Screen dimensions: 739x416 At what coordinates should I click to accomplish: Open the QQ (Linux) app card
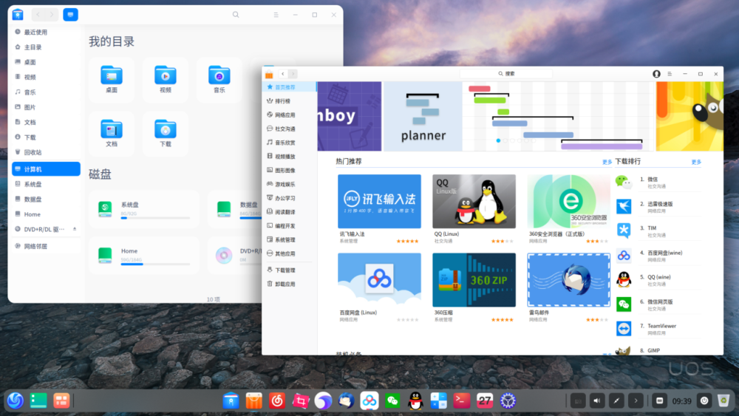[474, 202]
